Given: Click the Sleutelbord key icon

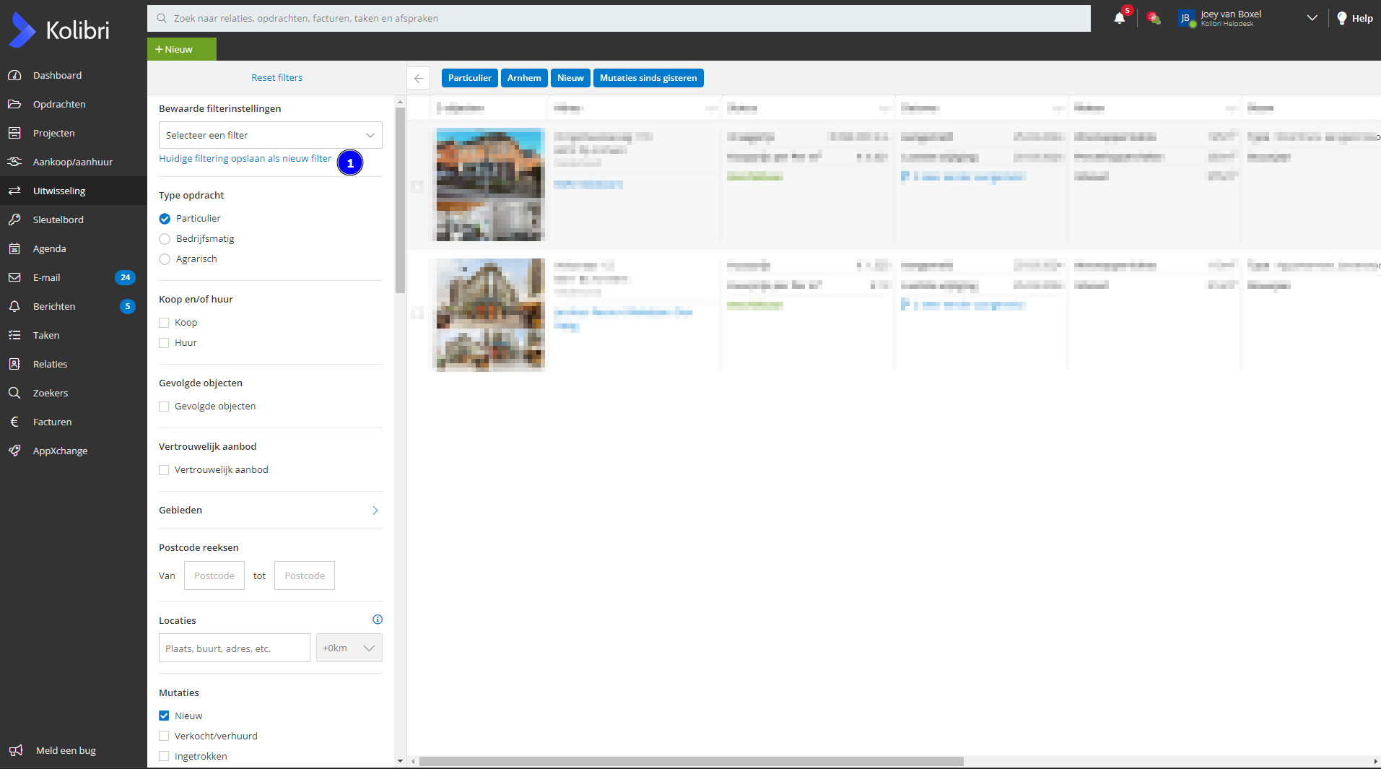Looking at the screenshot, I should [x=14, y=220].
